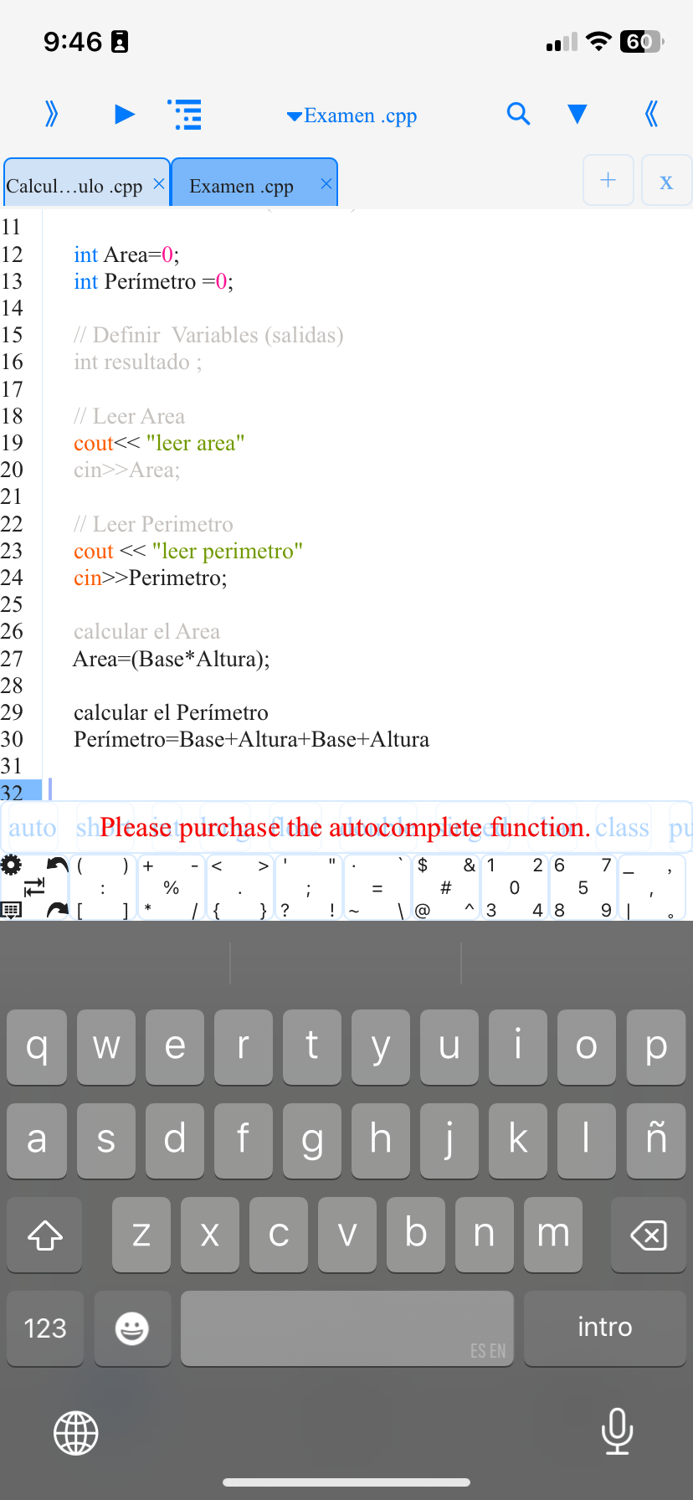This screenshot has width=693, height=1500.
Task: Redo using the forward curved arrow
Action: 57,909
